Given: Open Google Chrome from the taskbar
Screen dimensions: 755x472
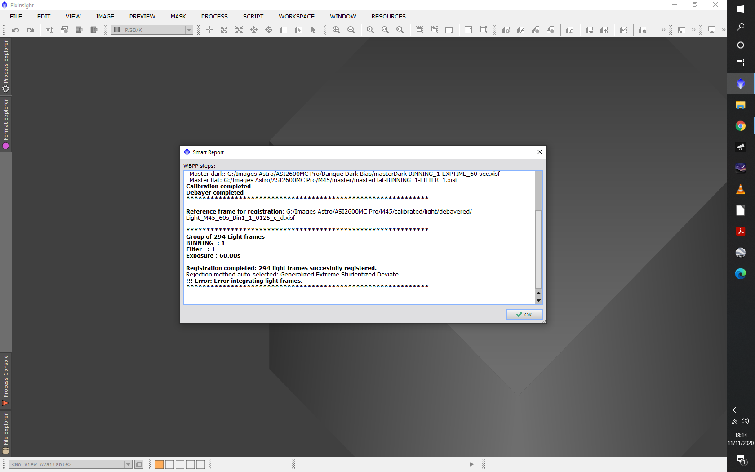Looking at the screenshot, I should [740, 126].
